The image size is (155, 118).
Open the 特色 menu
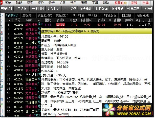[73, 3]
